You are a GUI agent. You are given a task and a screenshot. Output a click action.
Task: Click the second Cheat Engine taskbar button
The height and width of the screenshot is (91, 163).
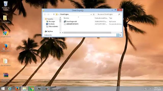coord(47,89)
